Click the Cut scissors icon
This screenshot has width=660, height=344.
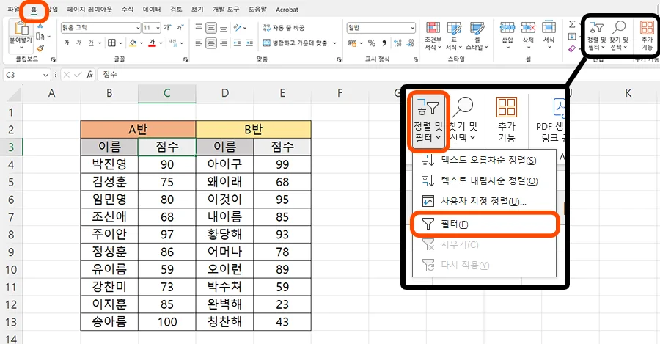coord(40,26)
